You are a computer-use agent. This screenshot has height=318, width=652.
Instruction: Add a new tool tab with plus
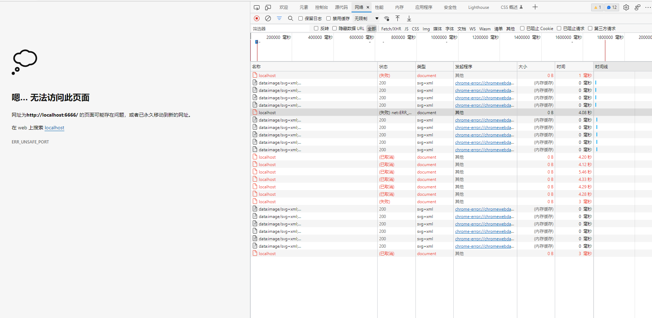click(535, 7)
